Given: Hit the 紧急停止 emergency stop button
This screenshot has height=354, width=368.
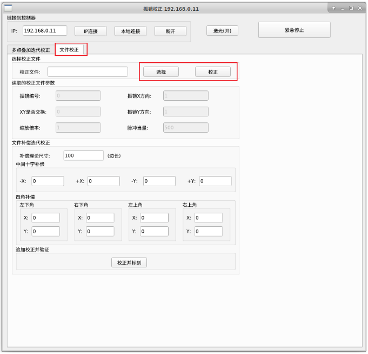Looking at the screenshot, I should coord(295,30).
